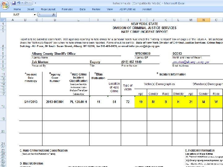Select the Victim(s) Demographics header
Screen dimensions: 223x167
coord(159,84)
